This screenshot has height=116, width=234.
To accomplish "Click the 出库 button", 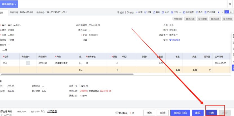I will [x=211, y=113].
